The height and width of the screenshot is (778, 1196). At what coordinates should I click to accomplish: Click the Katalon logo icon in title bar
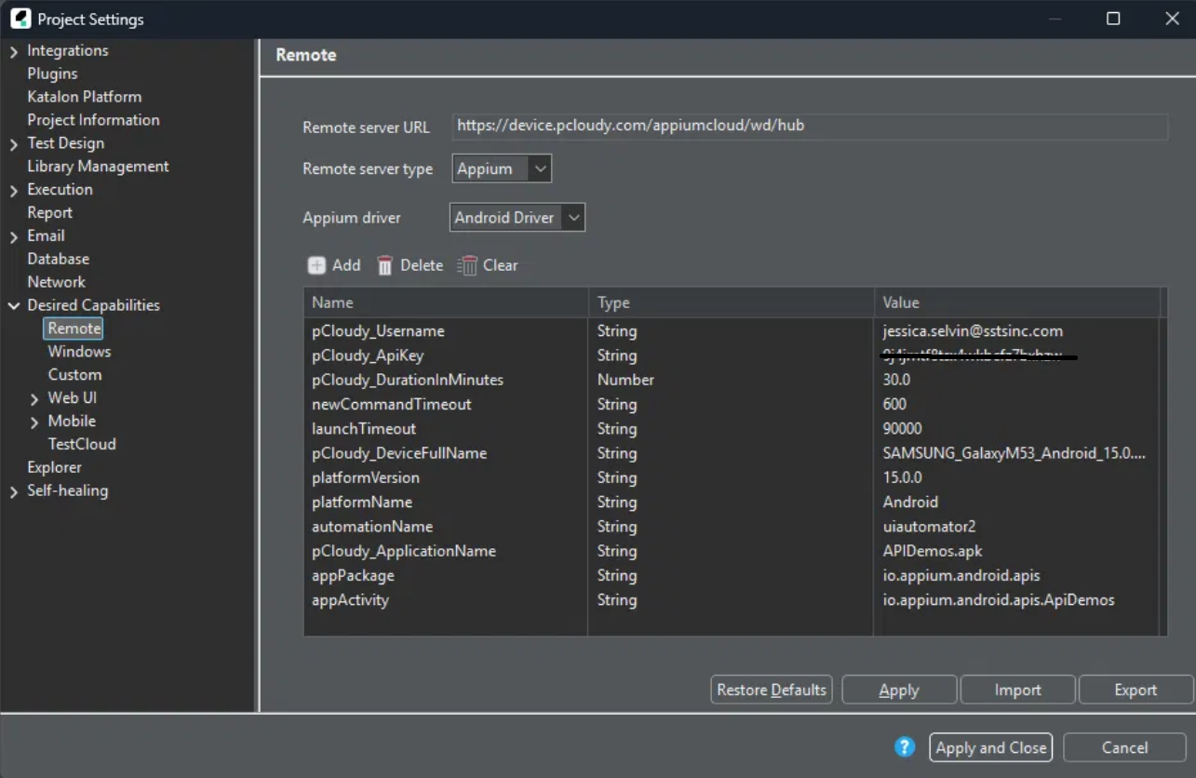[20, 19]
